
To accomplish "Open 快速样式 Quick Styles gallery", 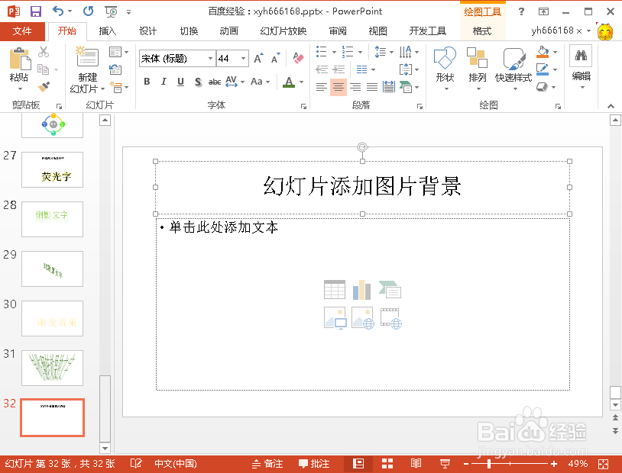I will [x=513, y=68].
